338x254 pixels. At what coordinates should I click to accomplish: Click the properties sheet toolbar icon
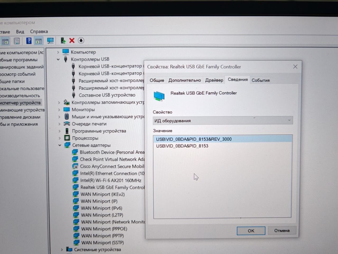pyautogui.click(x=17, y=41)
